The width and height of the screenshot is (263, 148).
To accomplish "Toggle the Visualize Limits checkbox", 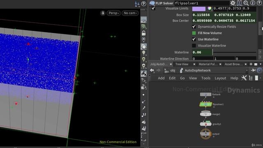I will [153, 8].
